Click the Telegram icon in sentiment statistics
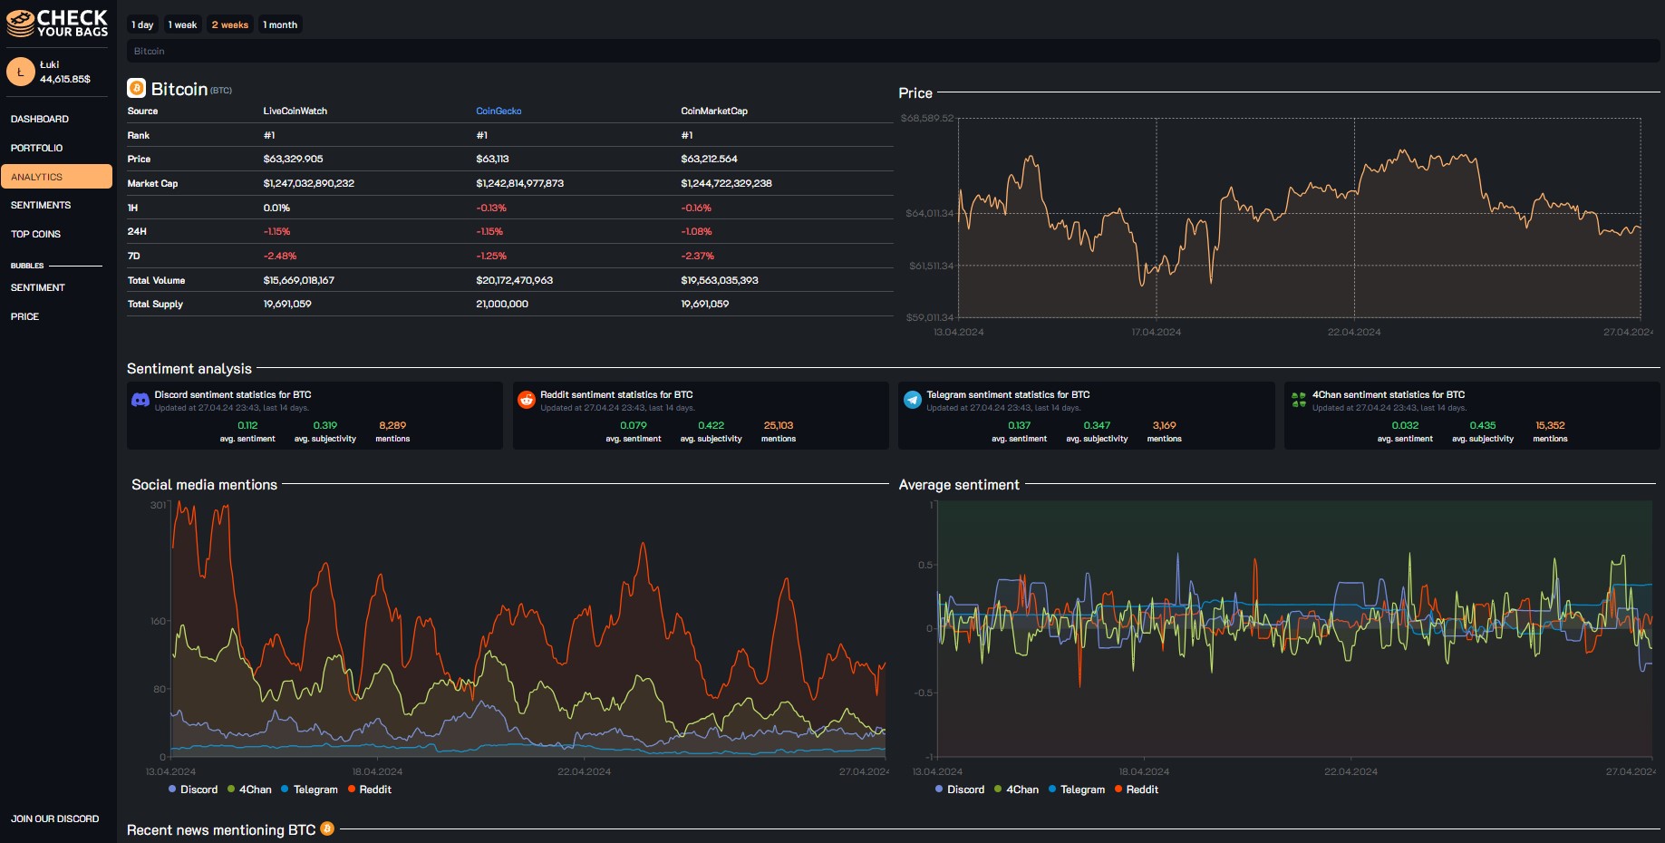The width and height of the screenshot is (1665, 843). click(x=913, y=400)
